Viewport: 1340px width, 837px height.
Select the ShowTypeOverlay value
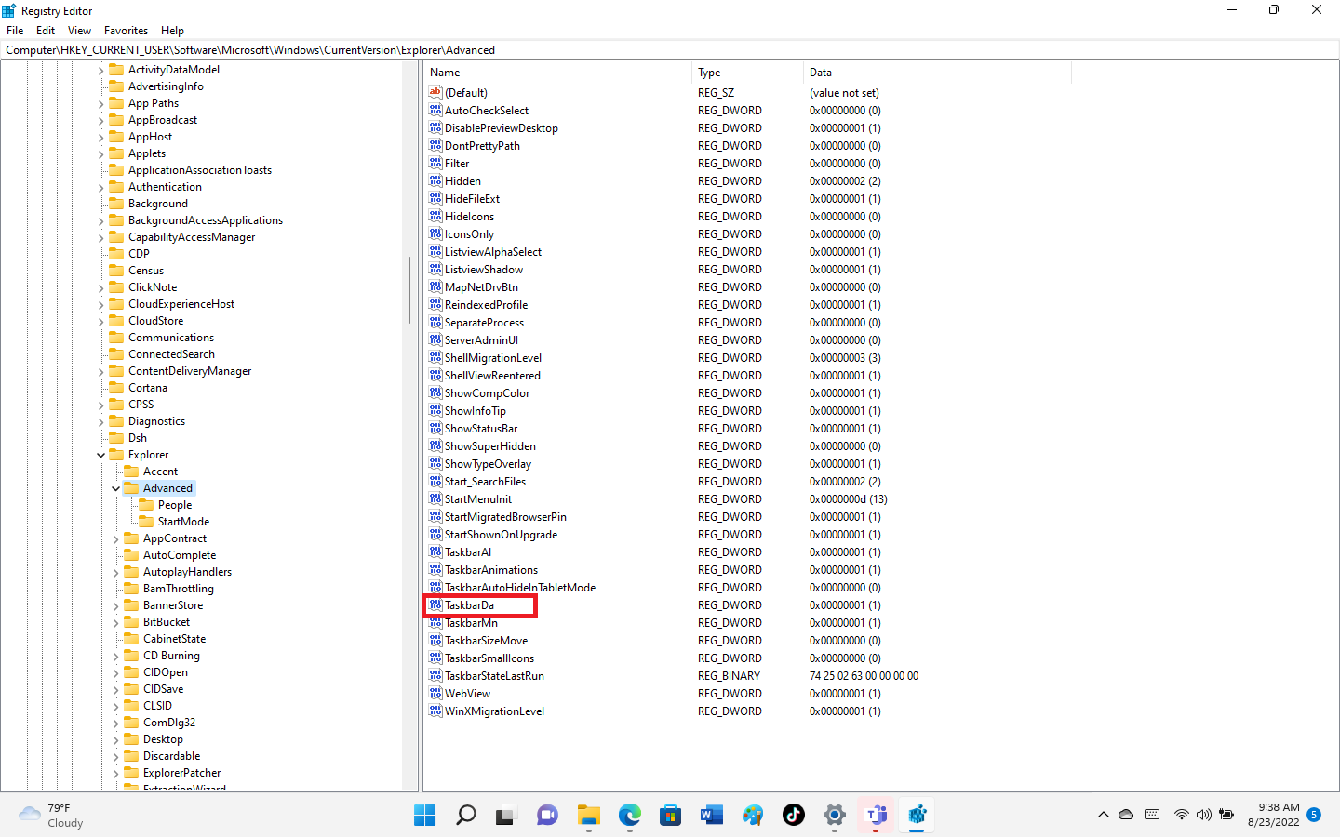tap(488, 463)
